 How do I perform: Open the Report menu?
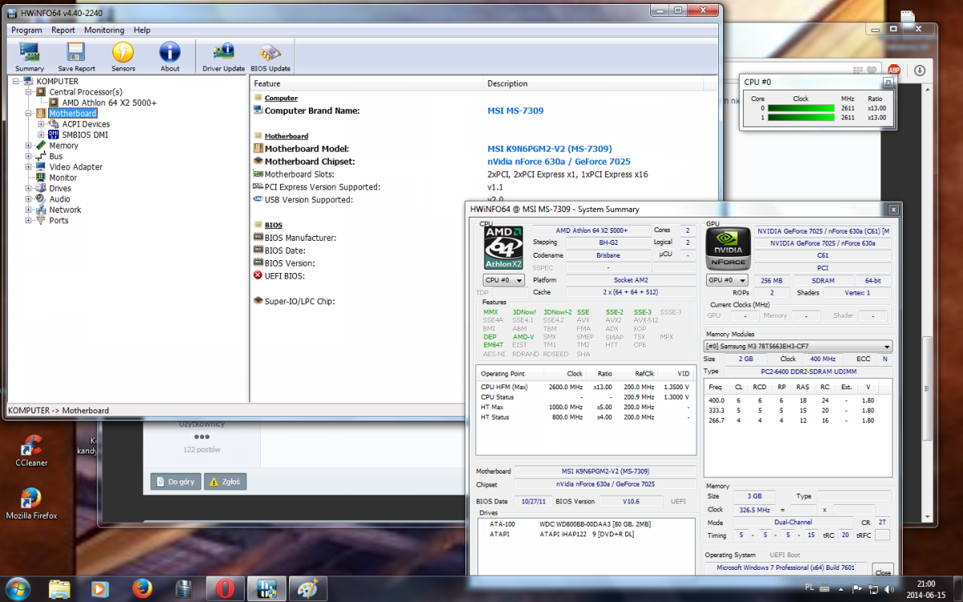[63, 31]
